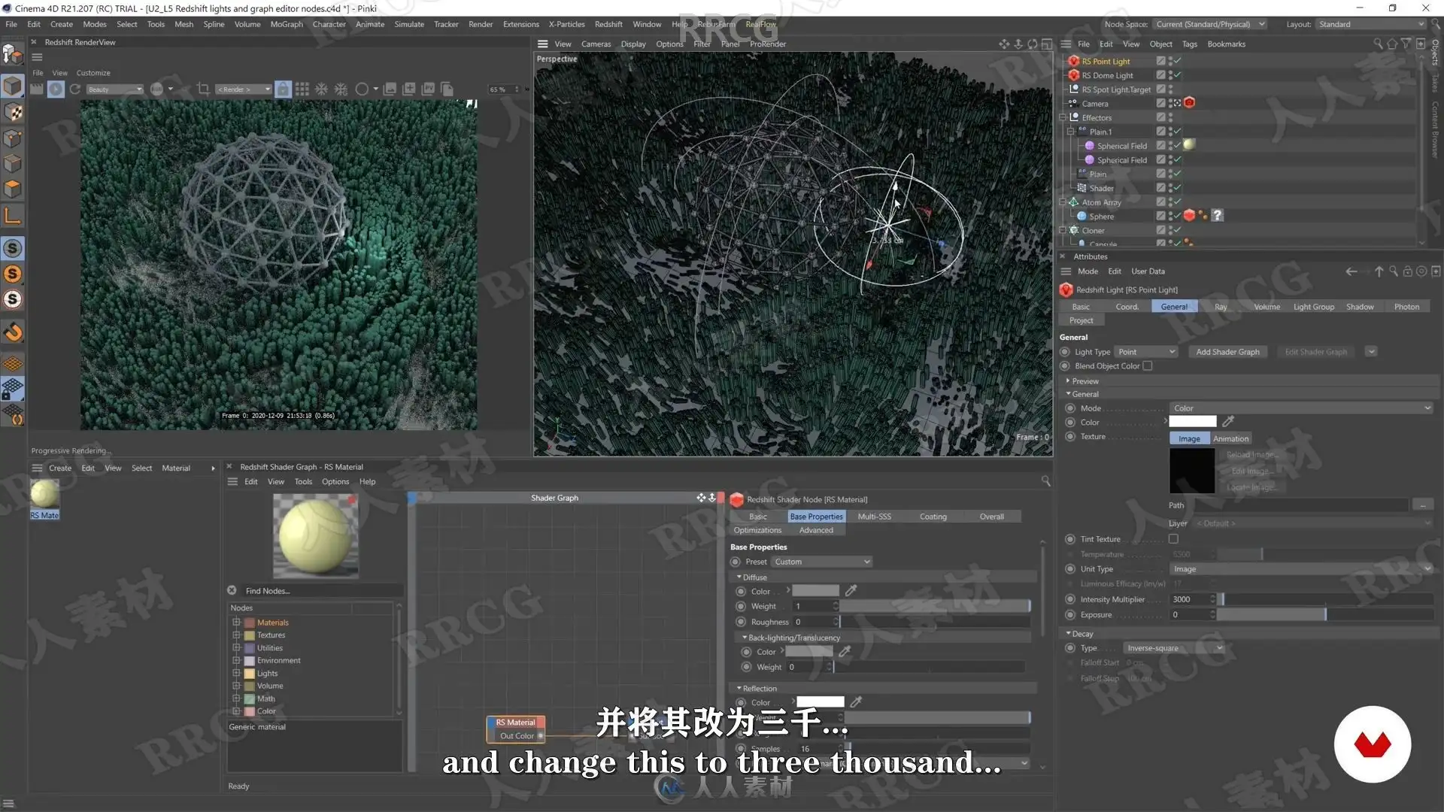Click the filter funnel icon in Object Manager
Screen dimensions: 1444x812
coord(1406,44)
